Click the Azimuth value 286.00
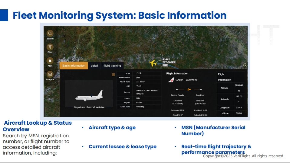This screenshot has height=163, width=290. point(239,96)
